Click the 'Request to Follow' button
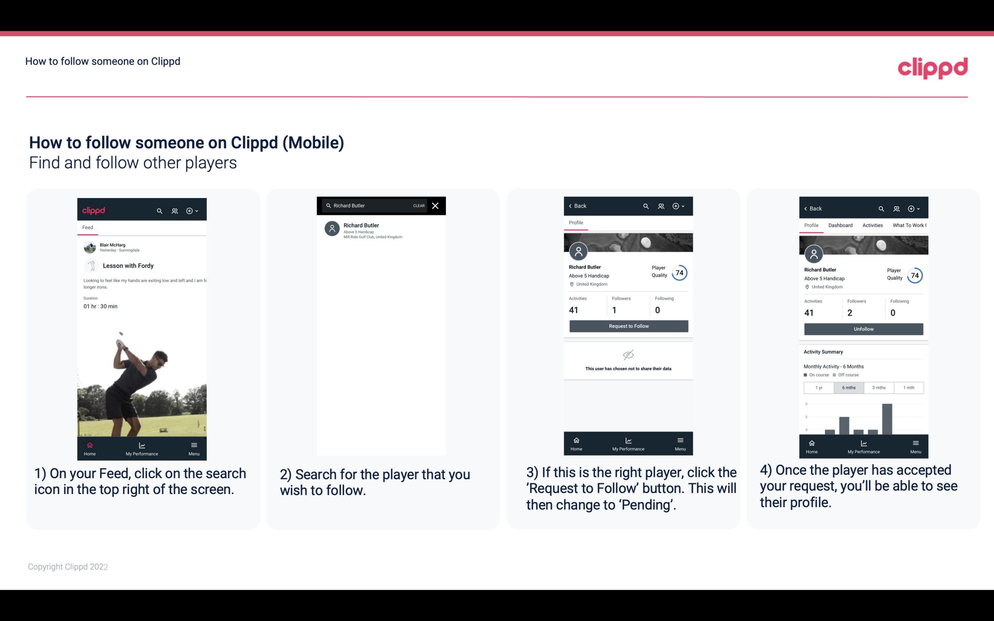The image size is (994, 621). pos(628,325)
